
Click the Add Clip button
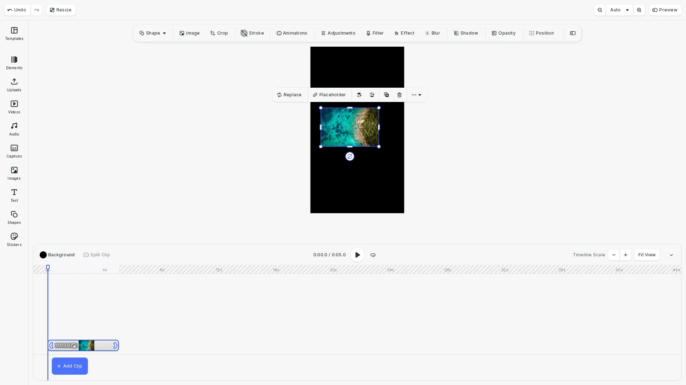pos(69,366)
